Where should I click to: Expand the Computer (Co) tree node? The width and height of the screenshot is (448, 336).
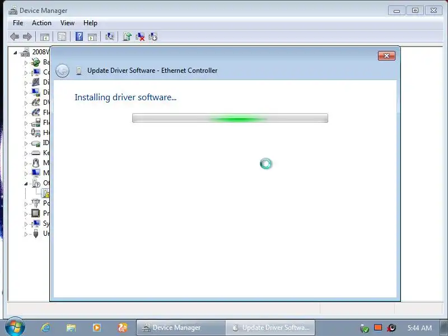pos(26,73)
